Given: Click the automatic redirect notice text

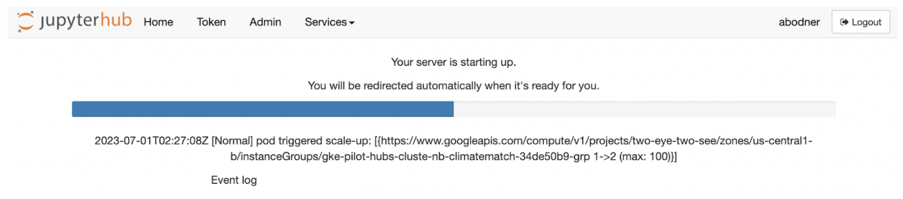Looking at the screenshot, I should 453,86.
